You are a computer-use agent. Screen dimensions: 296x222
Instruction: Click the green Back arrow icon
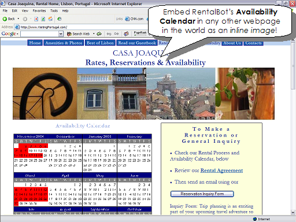point(5,19)
